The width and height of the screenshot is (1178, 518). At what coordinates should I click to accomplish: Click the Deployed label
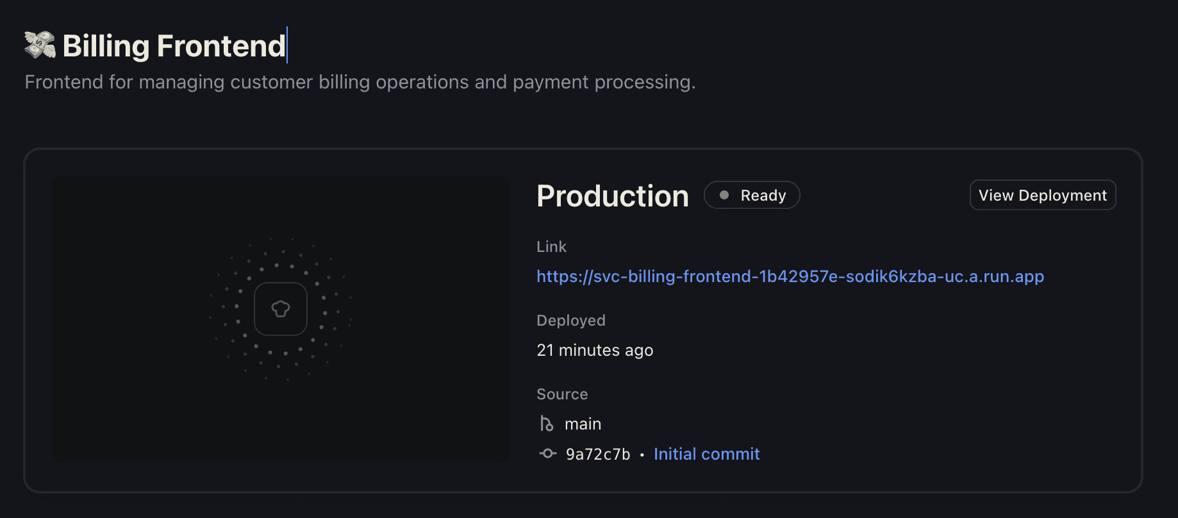(571, 321)
